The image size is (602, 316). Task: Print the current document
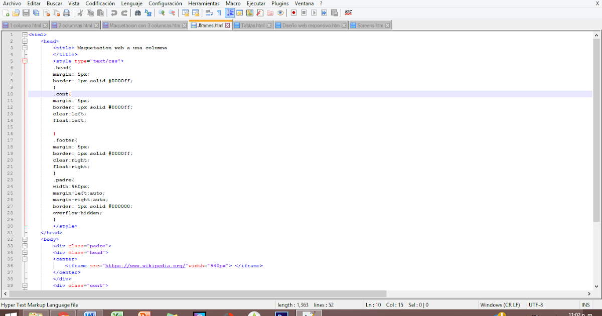(65, 13)
